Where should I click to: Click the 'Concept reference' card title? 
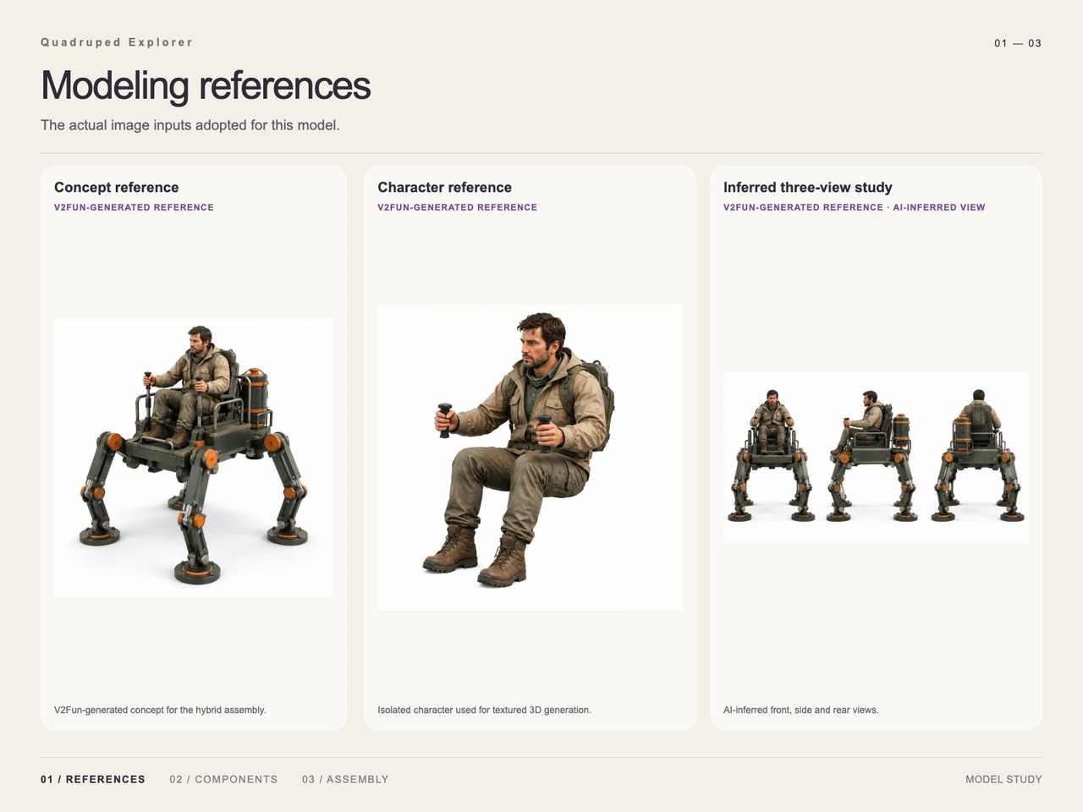[x=117, y=188]
